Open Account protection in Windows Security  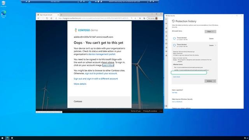click(x=166, y=36)
